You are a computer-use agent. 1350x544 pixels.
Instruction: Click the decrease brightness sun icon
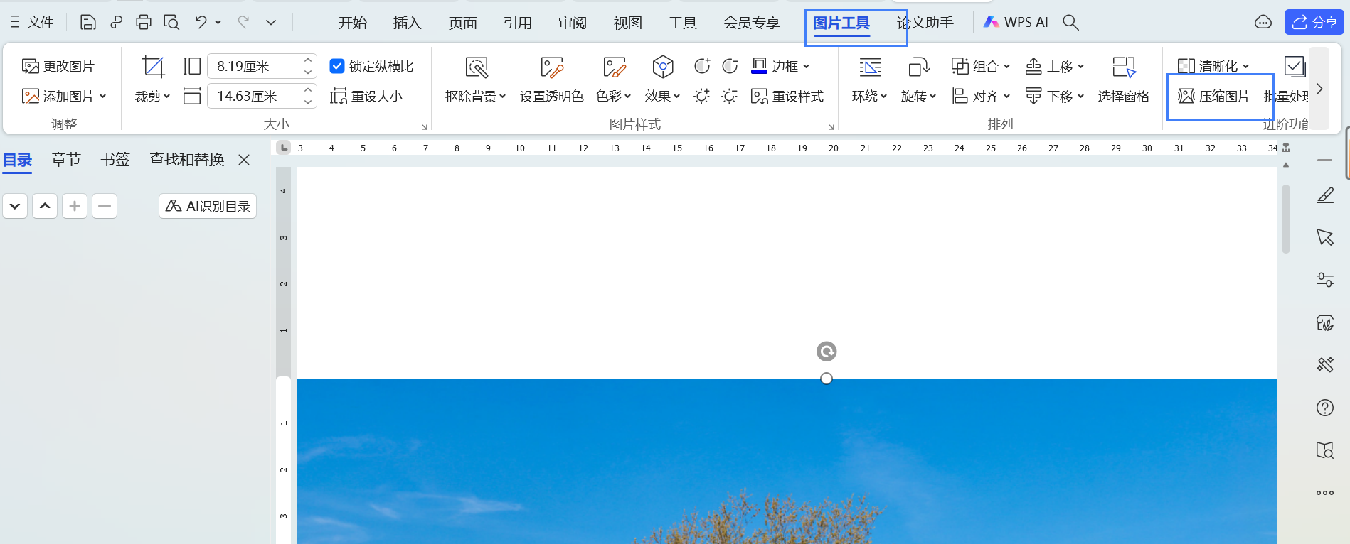point(730,96)
